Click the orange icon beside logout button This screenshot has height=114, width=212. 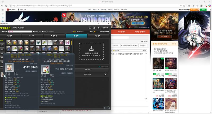[198, 10]
